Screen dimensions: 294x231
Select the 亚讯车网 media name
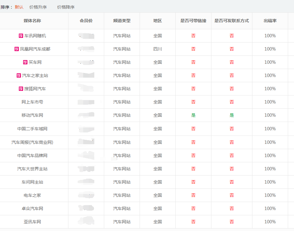[32, 222]
